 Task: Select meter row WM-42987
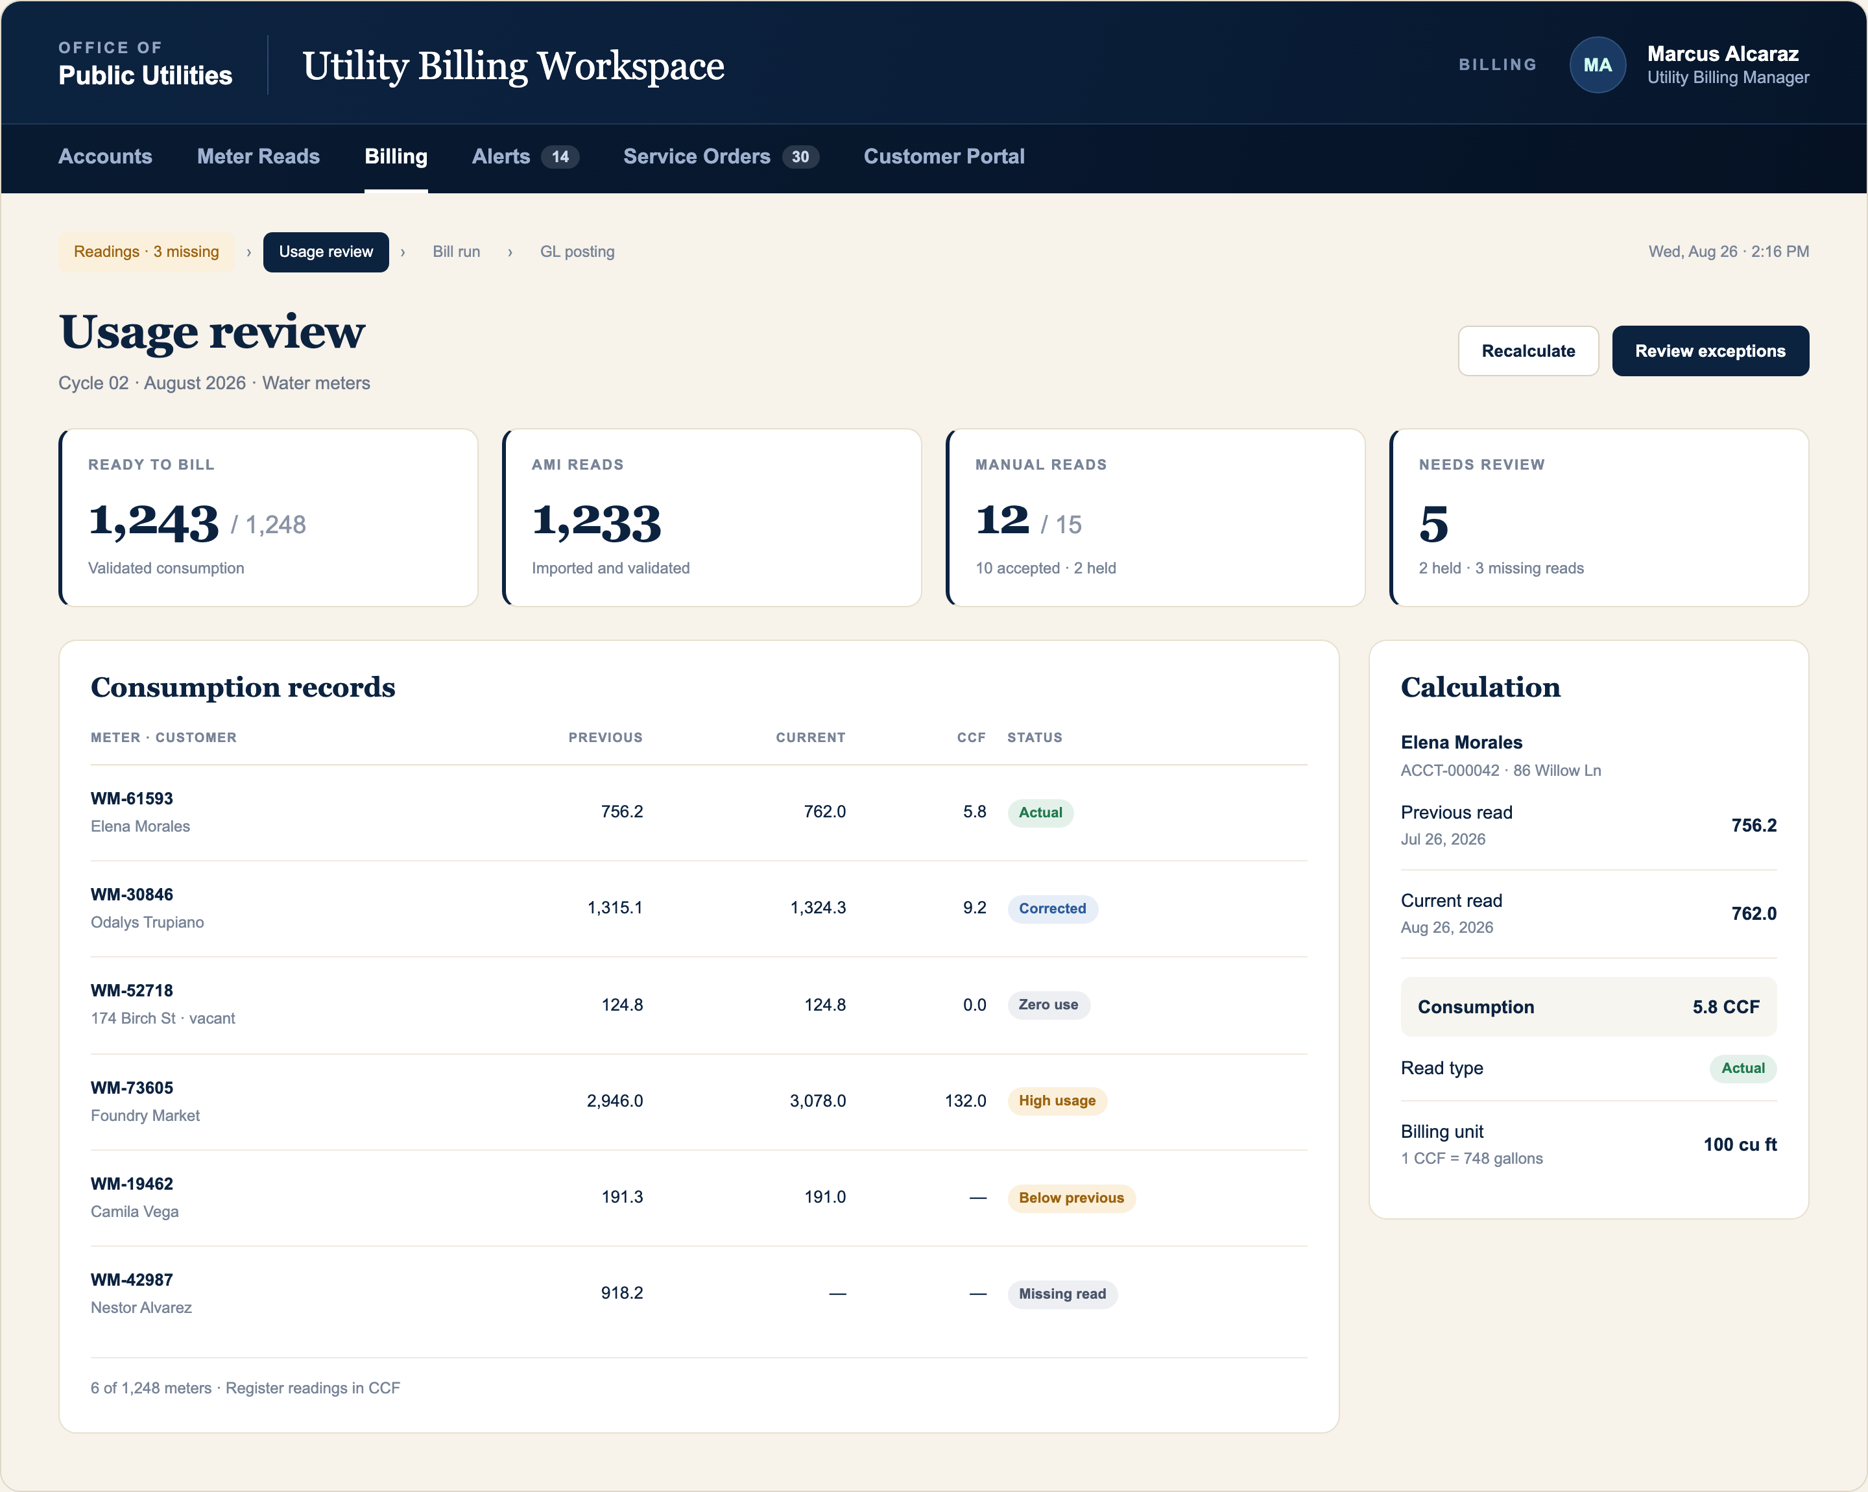(x=699, y=1294)
